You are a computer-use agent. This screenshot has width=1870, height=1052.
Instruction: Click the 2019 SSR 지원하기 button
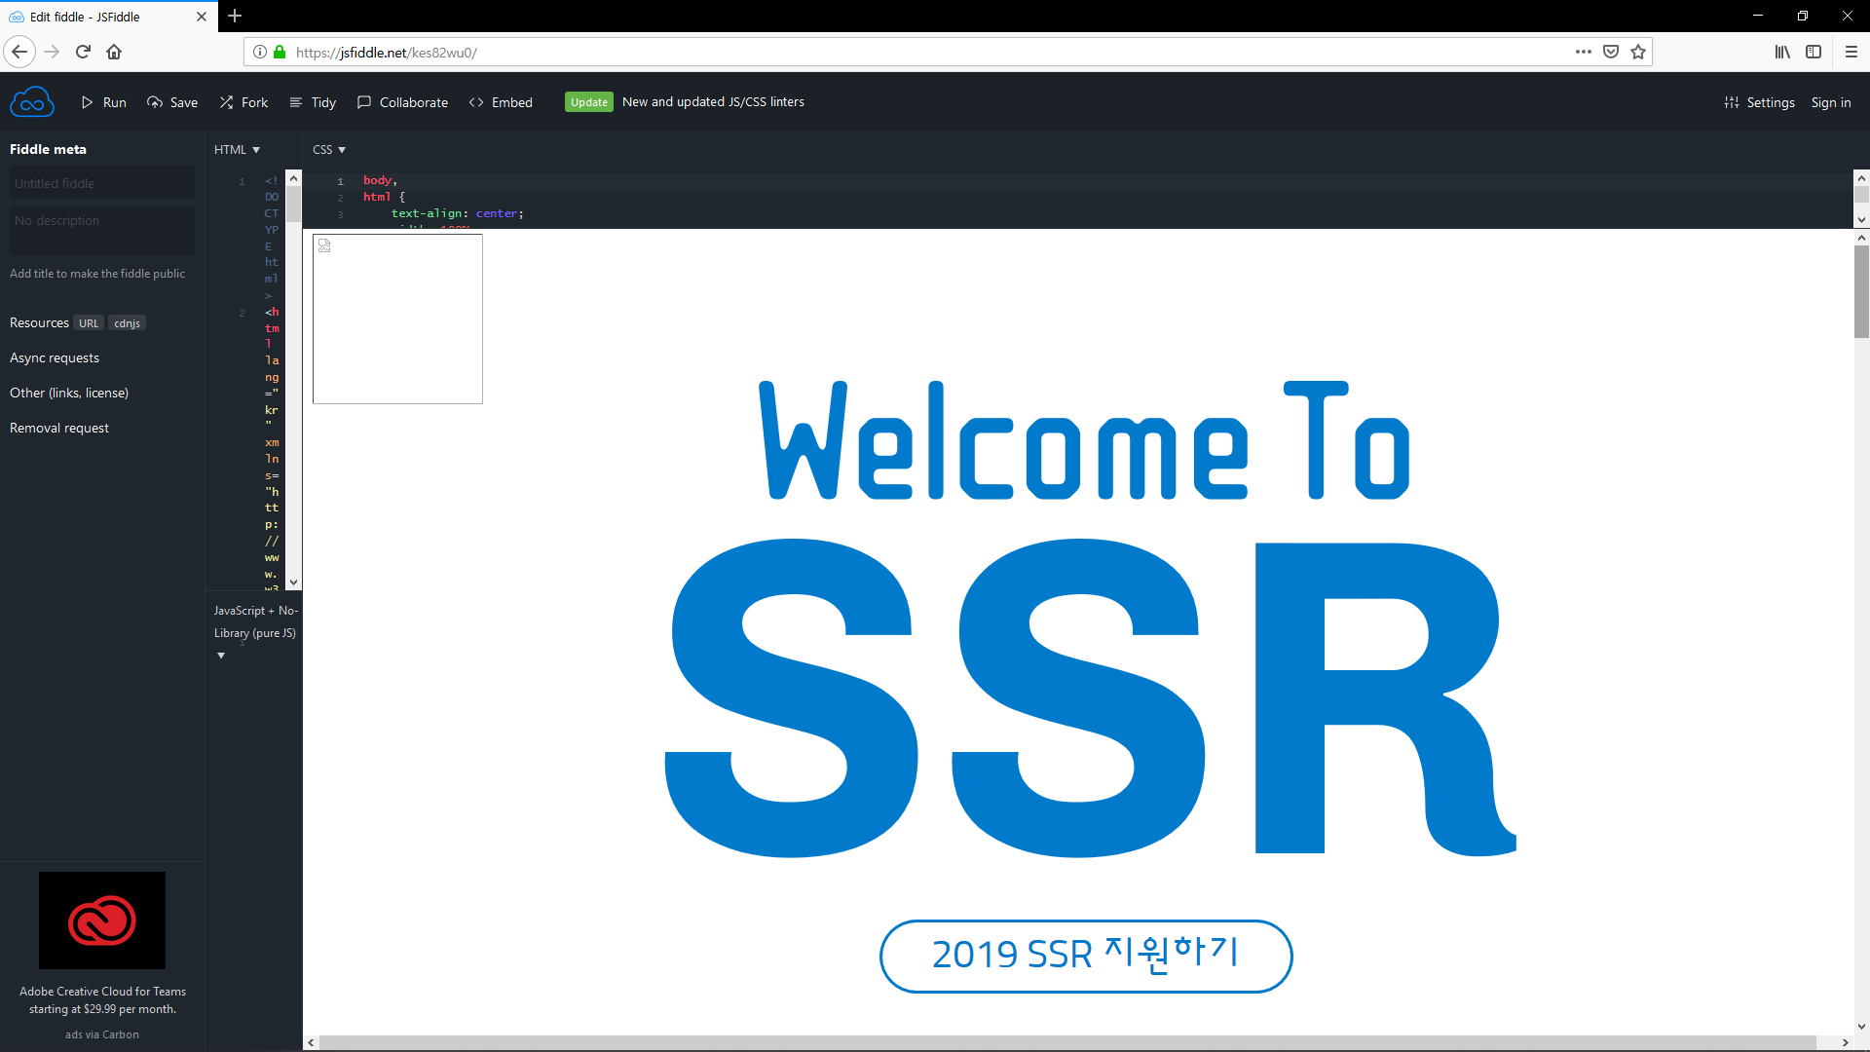1085,956
